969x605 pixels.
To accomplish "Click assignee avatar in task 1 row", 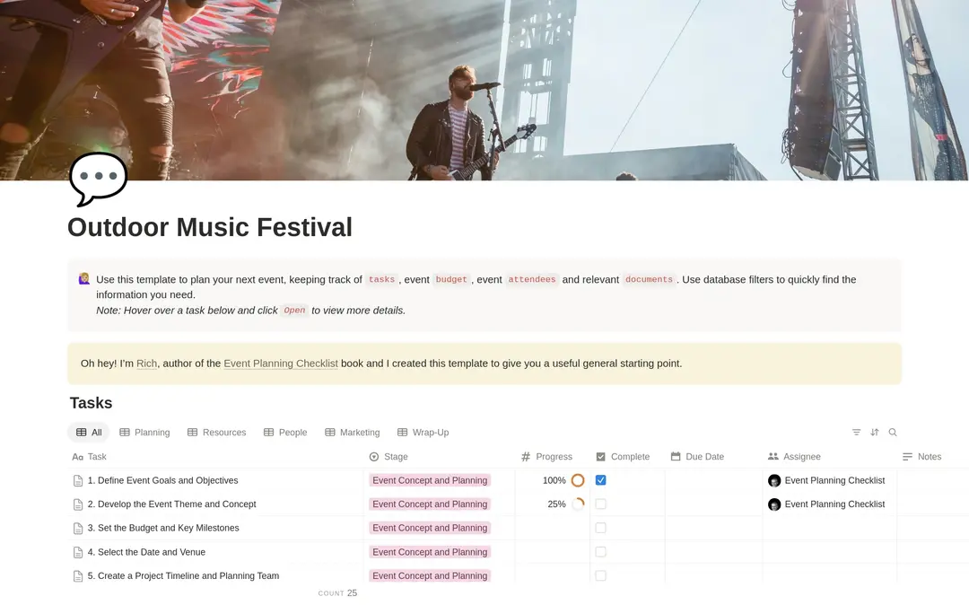I will tap(774, 481).
